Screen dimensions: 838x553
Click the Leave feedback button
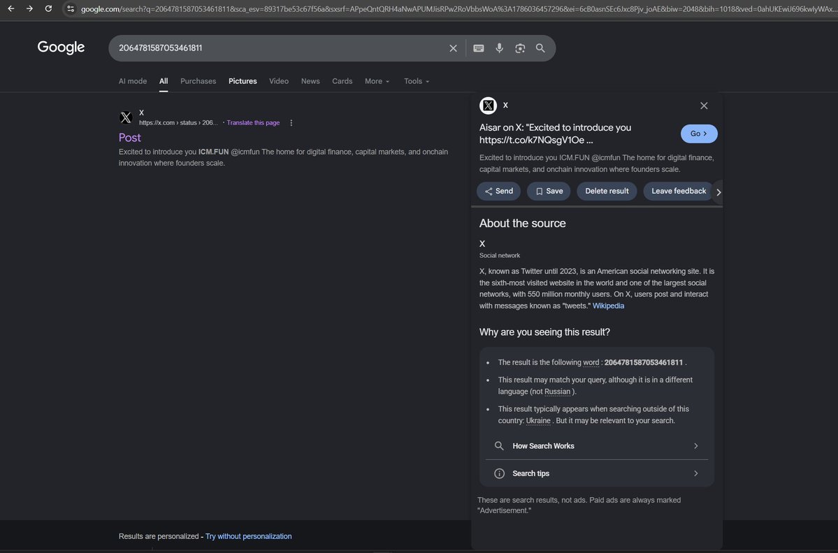tap(679, 191)
